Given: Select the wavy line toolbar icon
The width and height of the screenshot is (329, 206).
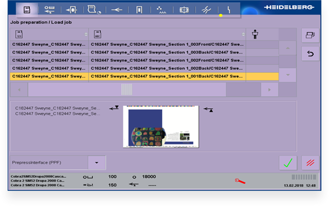Looking at the screenshot, I should [x=161, y=10].
